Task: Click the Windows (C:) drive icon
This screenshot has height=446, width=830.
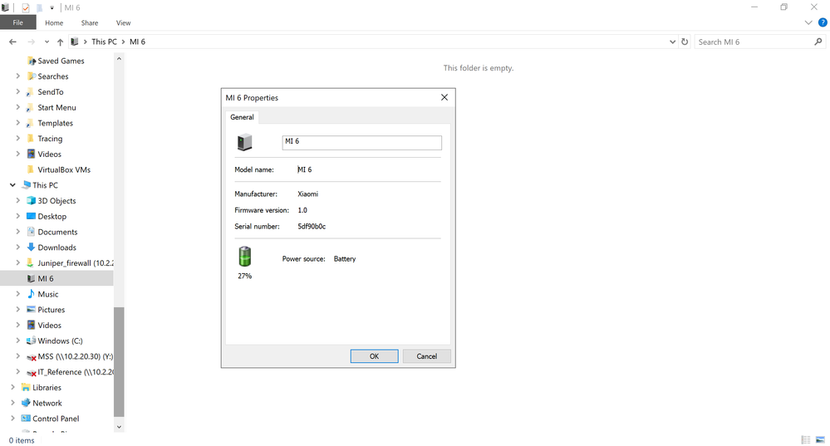Action: tap(31, 341)
